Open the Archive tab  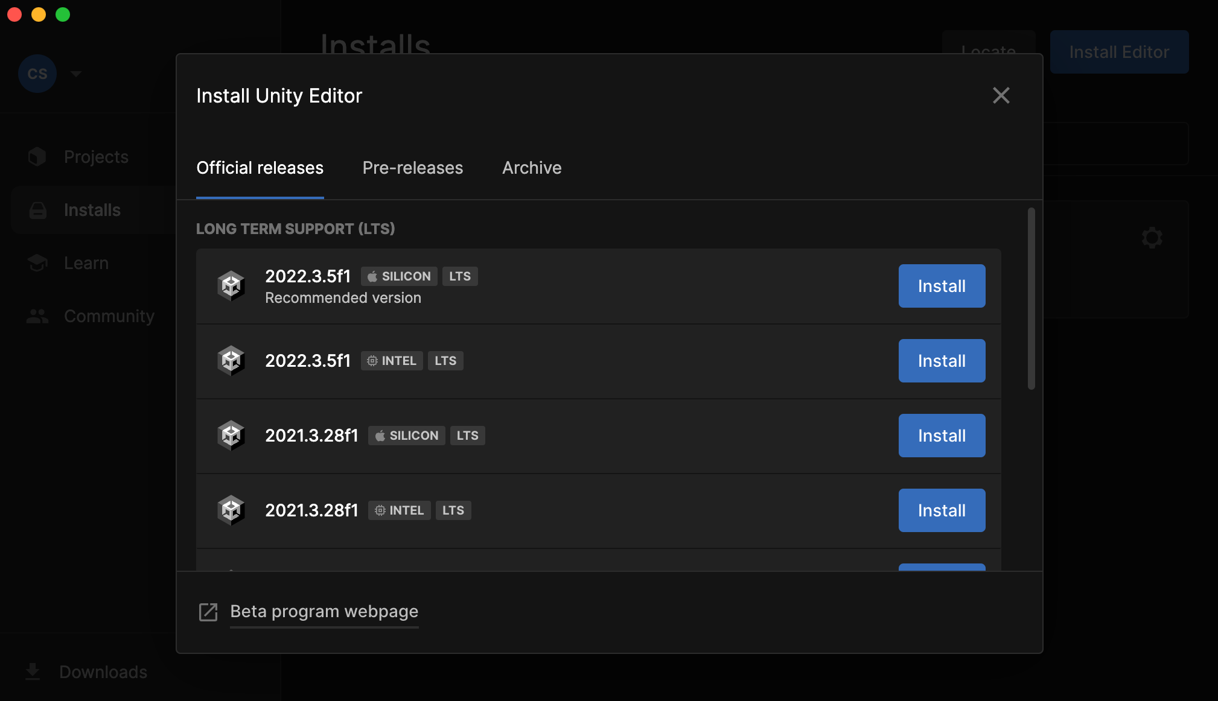click(532, 168)
